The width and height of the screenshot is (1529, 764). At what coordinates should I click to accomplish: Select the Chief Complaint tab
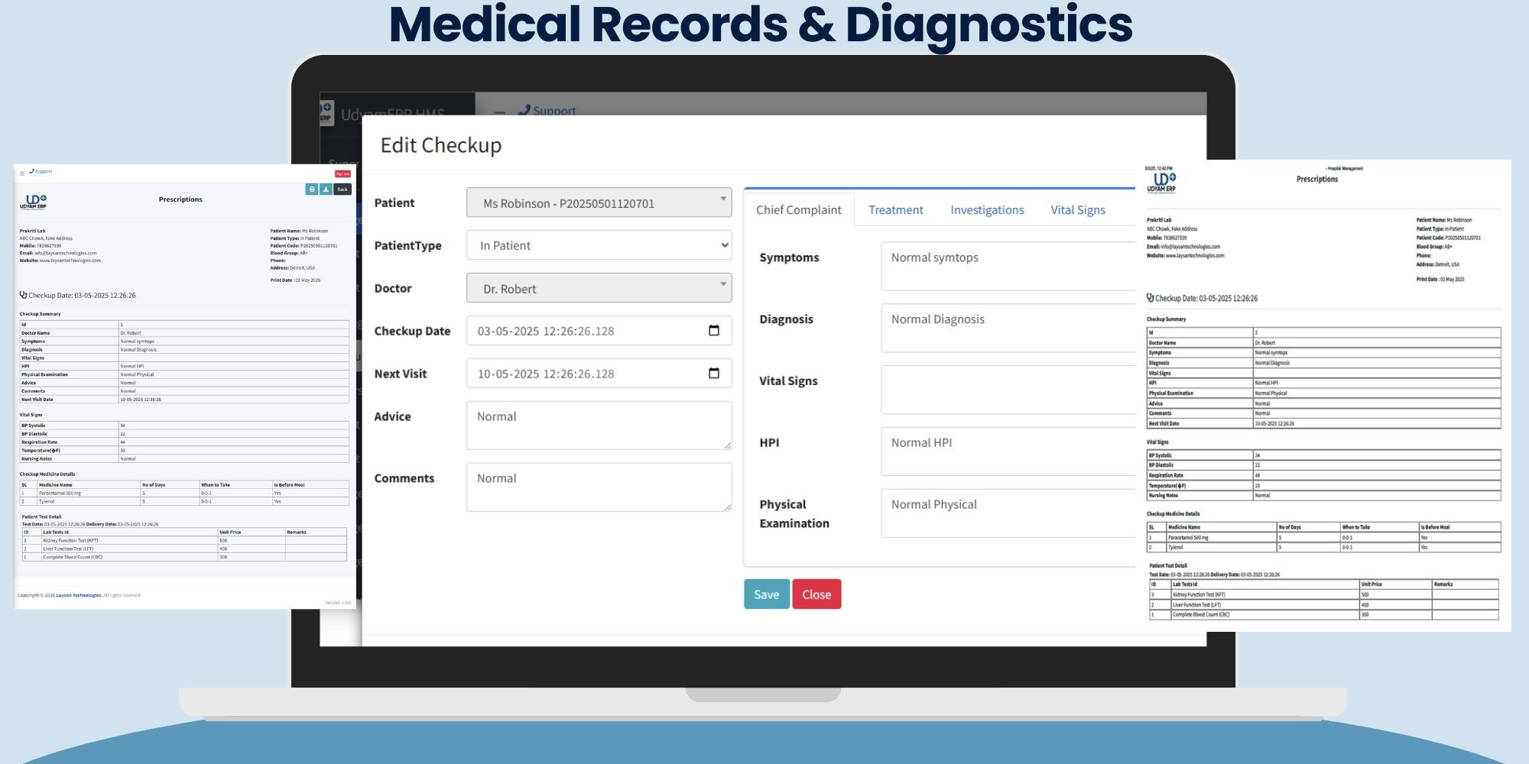(798, 210)
